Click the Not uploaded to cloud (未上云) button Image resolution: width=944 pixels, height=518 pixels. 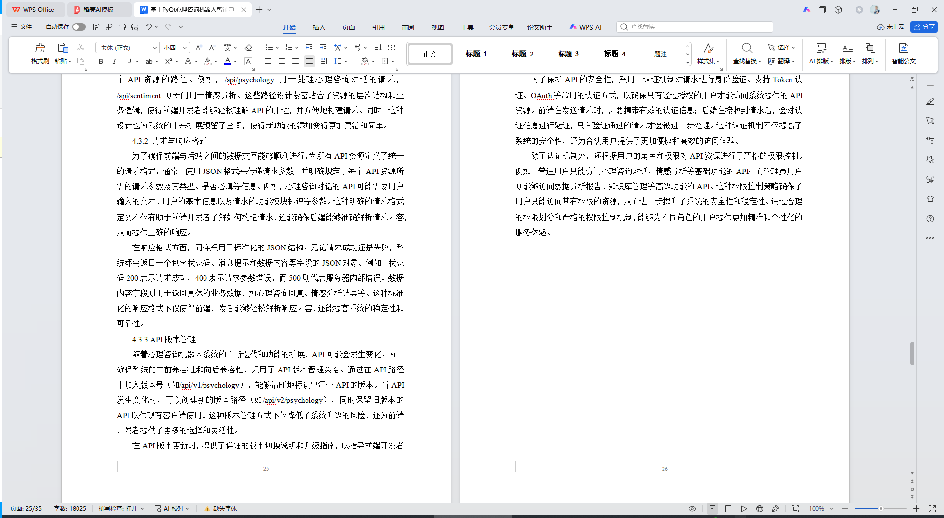point(891,27)
